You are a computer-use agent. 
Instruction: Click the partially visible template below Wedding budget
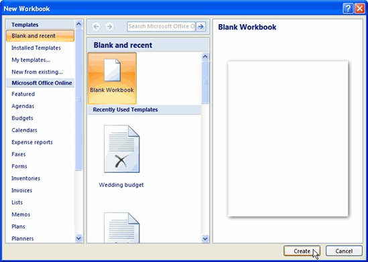pyautogui.click(x=121, y=228)
